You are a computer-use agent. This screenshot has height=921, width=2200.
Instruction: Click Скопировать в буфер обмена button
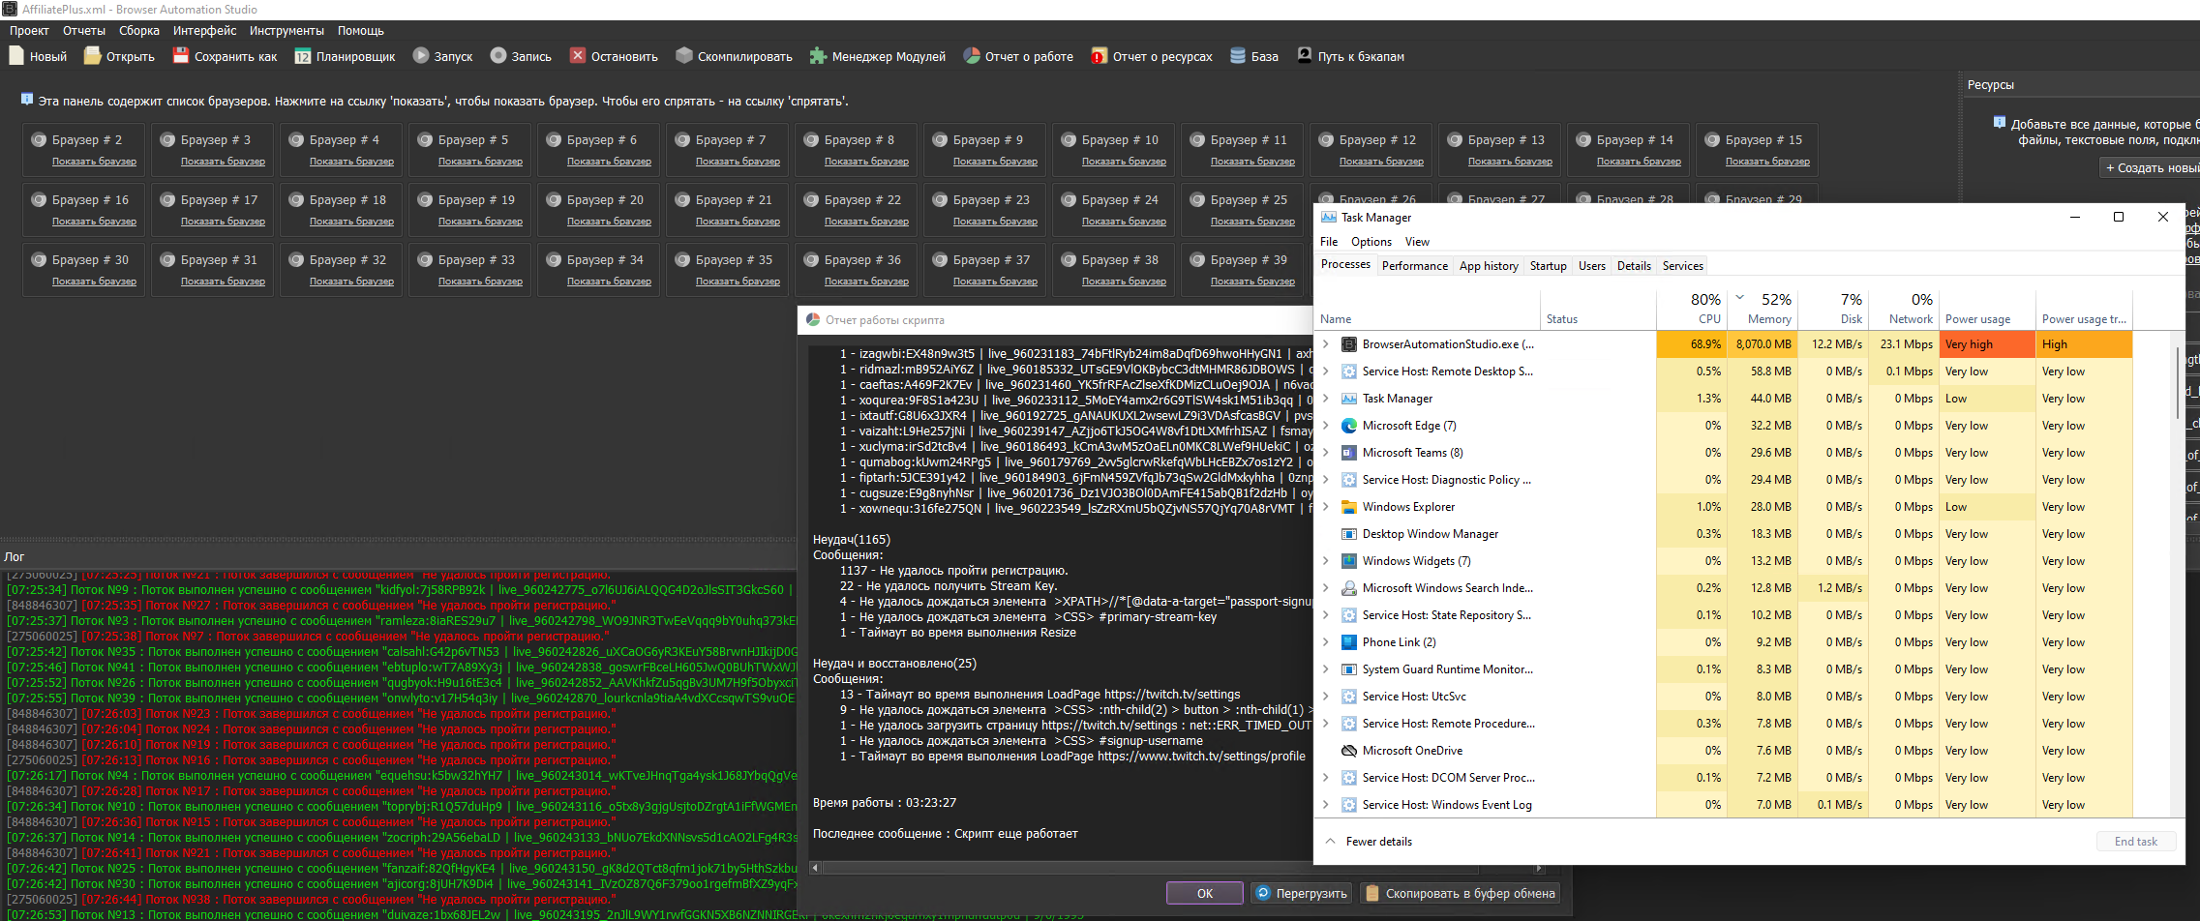[1460, 893]
